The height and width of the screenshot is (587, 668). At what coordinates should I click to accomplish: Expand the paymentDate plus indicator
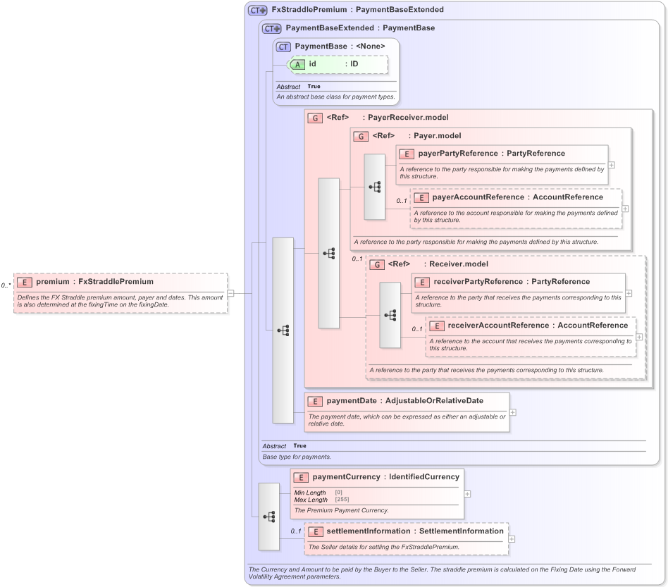[x=514, y=412]
